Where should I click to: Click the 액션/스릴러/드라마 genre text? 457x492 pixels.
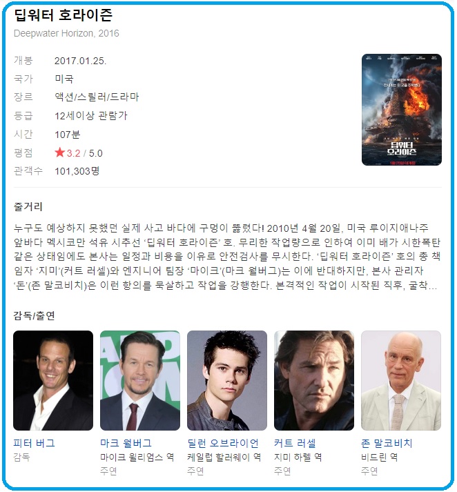[97, 97]
